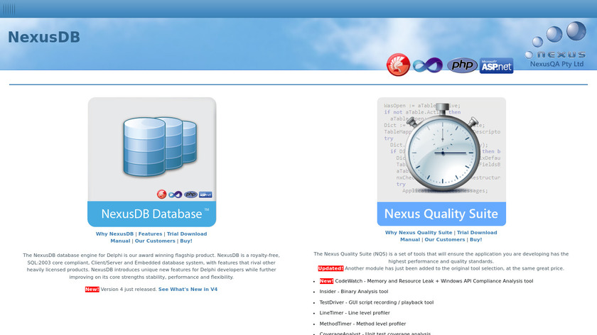The image size is (597, 335).
Task: Click the MethodTimer - Method level profiler item
Action: click(362, 324)
